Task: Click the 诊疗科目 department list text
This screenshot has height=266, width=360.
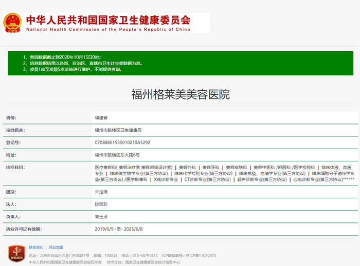Action: tap(225, 173)
